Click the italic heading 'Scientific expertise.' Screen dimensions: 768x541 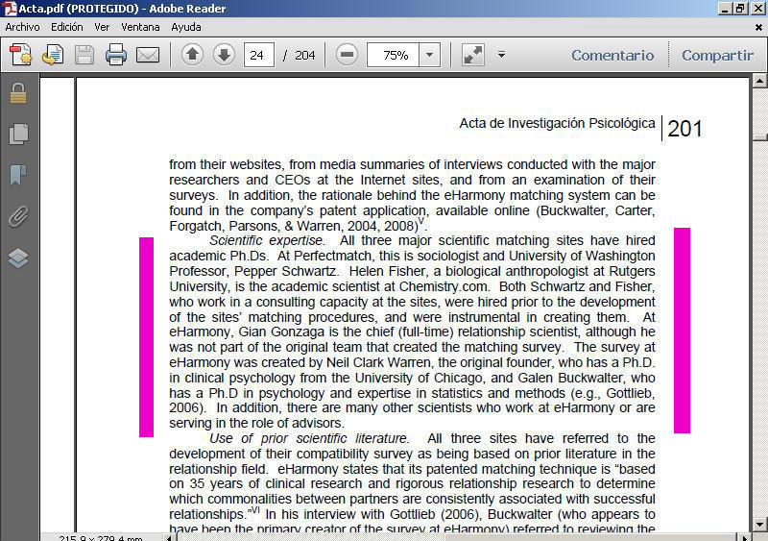coord(267,240)
